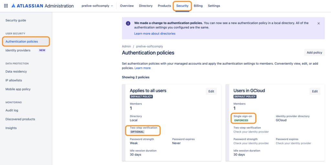
Task: Open Security guide in the sidebar
Action: [x=16, y=20]
